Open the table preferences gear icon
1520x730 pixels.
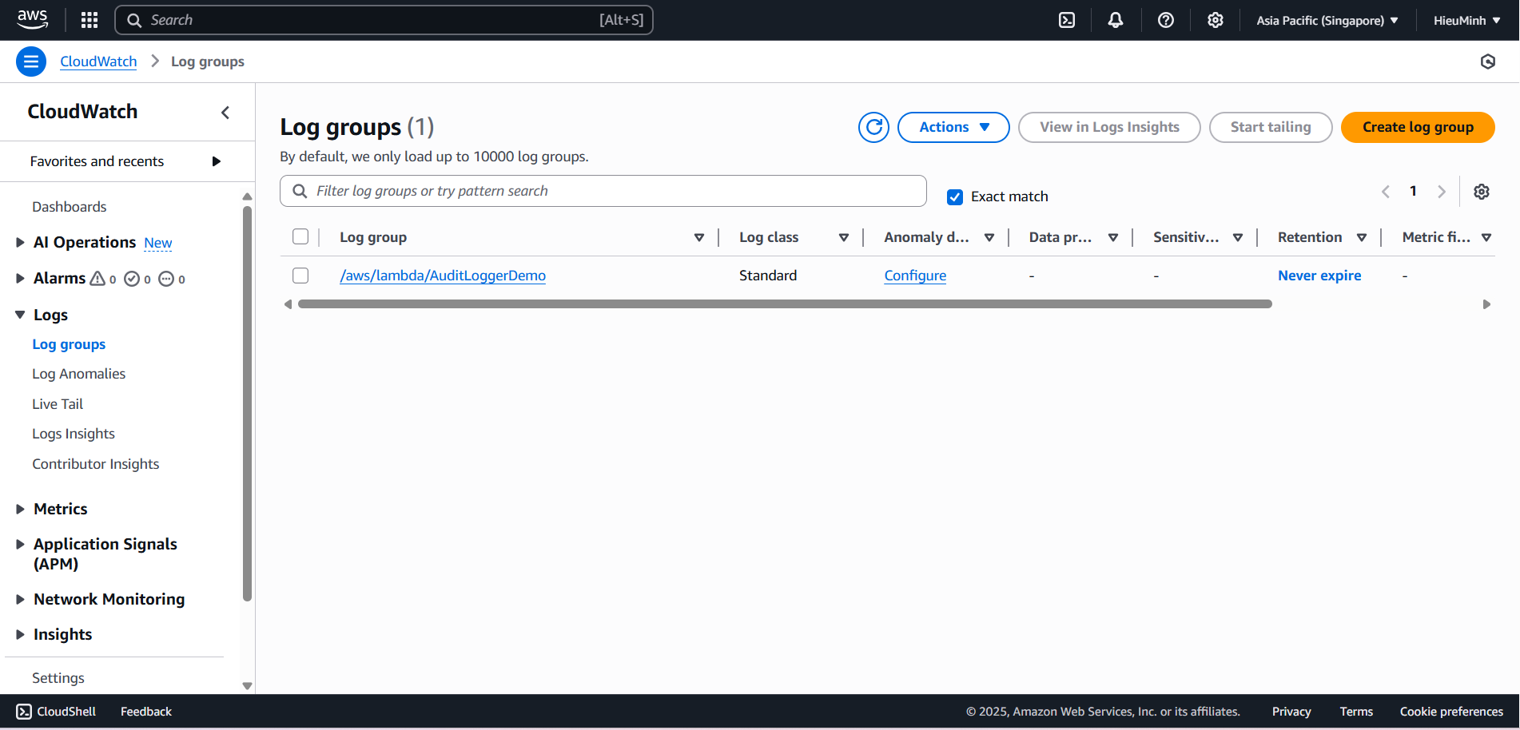[1482, 192]
